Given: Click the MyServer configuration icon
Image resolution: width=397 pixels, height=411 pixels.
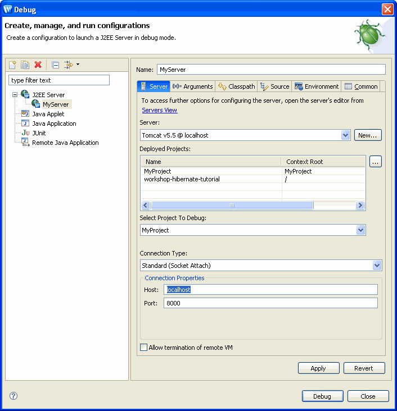Looking at the screenshot, I should pos(35,104).
